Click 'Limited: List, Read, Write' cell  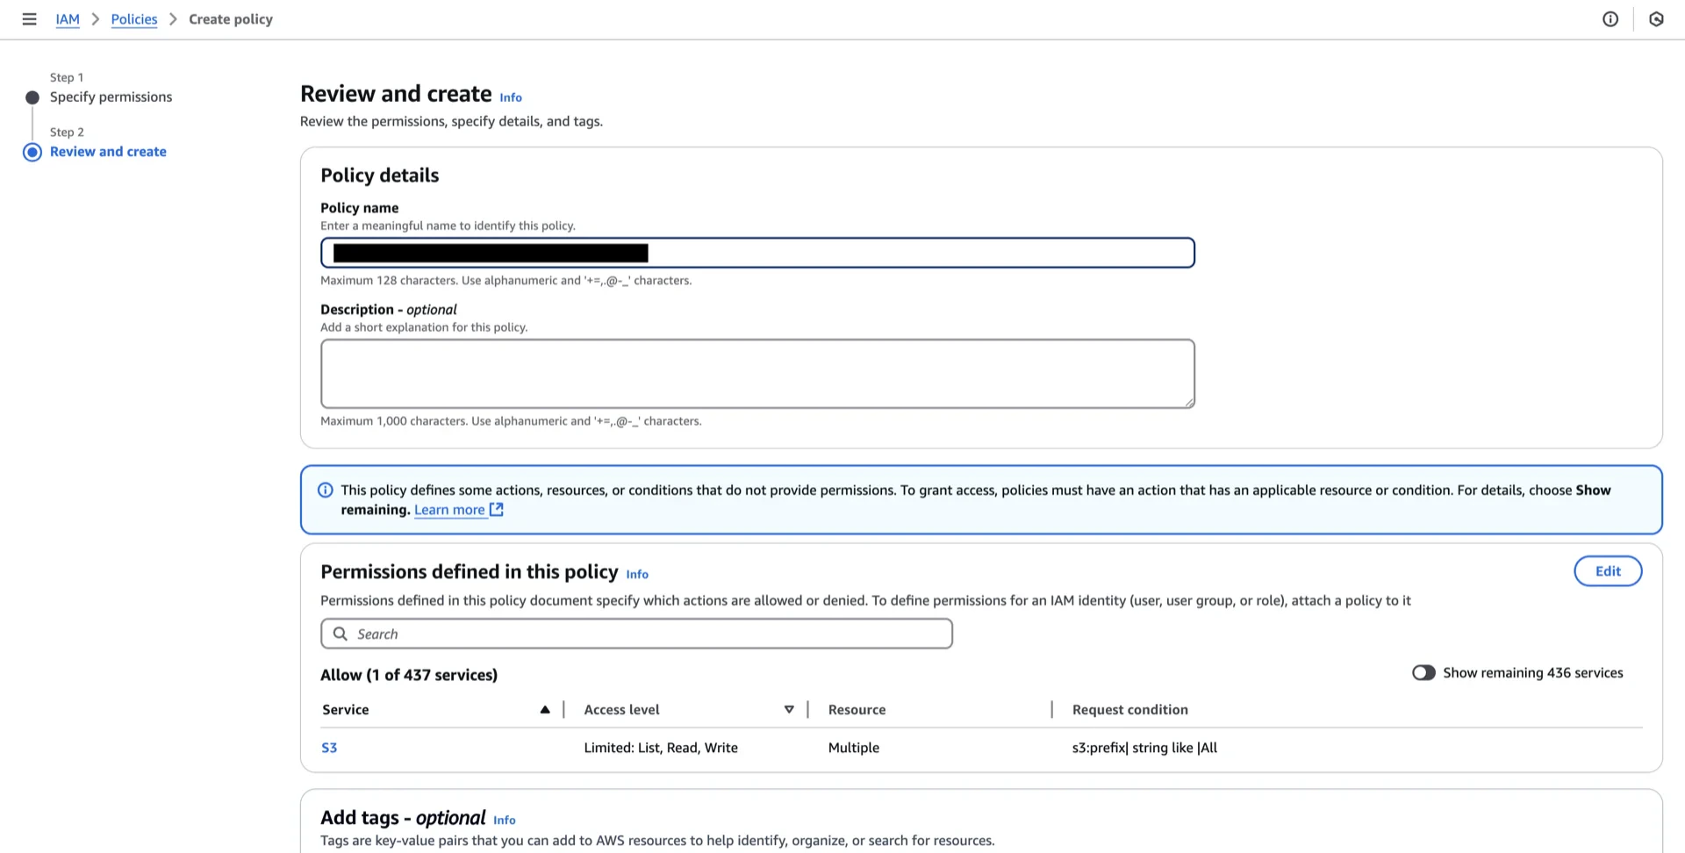(661, 748)
